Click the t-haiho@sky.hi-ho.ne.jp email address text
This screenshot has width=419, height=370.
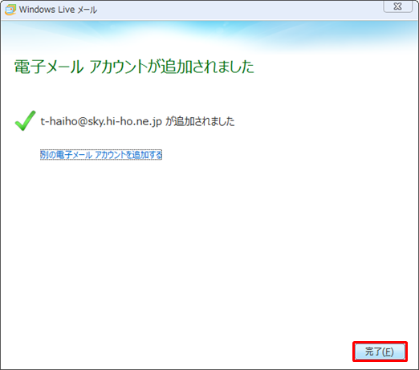click(x=101, y=121)
